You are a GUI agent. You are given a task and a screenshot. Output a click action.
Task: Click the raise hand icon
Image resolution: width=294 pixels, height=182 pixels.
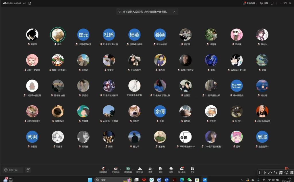coord(28,170)
